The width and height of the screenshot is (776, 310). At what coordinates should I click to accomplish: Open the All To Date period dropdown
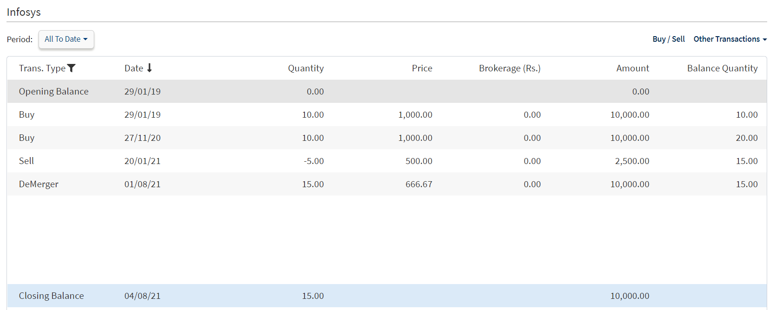pos(66,39)
